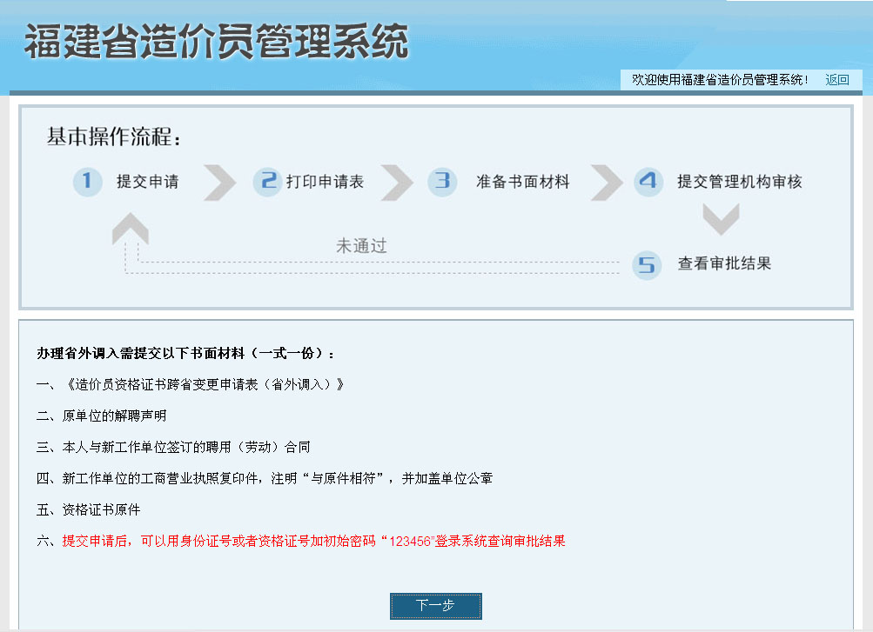Click the step 4 number circle icon
The height and width of the screenshot is (632, 873).
click(x=648, y=182)
